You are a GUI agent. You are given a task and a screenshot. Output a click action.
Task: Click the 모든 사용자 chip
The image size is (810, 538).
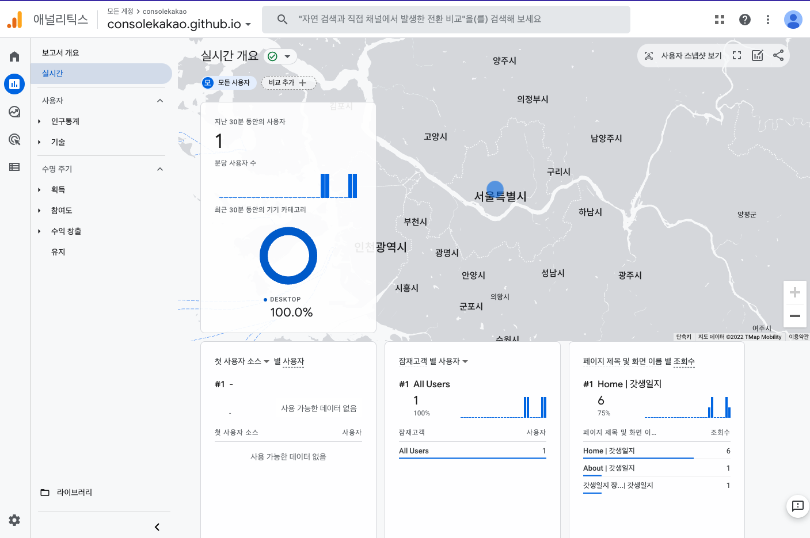tap(229, 83)
